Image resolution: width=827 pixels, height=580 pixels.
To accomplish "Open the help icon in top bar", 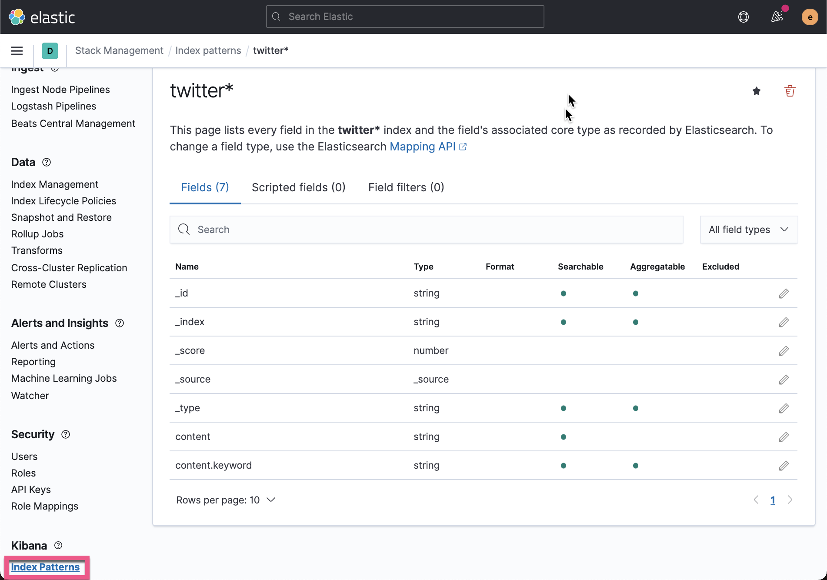I will tap(744, 17).
